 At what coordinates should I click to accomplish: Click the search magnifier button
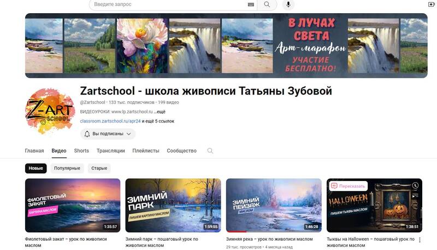267,4
